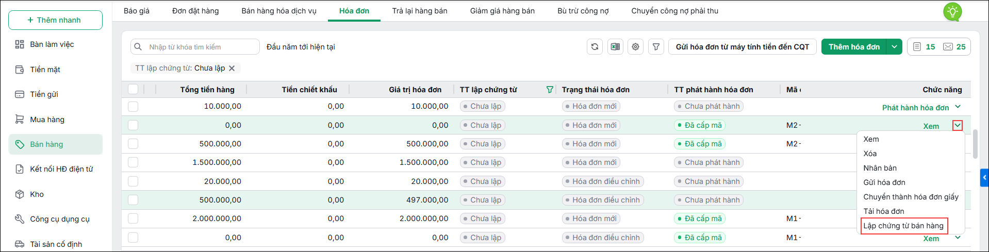The width and height of the screenshot is (989, 252).
Task: Choose Chuyển thành hóa đơn giấy
Action: [911, 197]
